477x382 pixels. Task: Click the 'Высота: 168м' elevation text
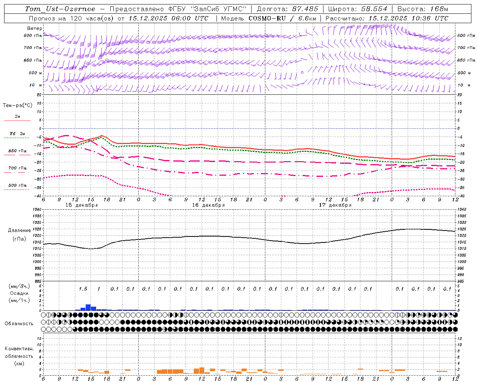pos(423,9)
